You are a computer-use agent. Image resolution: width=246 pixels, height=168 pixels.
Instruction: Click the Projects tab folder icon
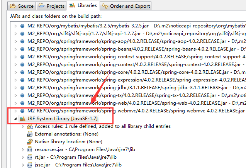click(x=42, y=5)
